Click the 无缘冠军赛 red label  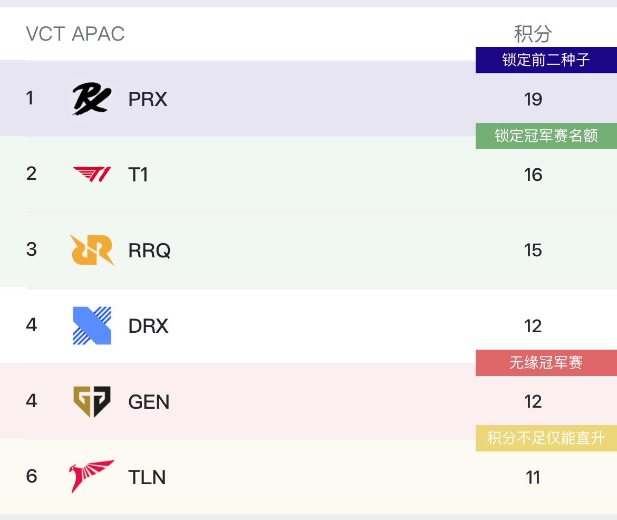tap(546, 363)
